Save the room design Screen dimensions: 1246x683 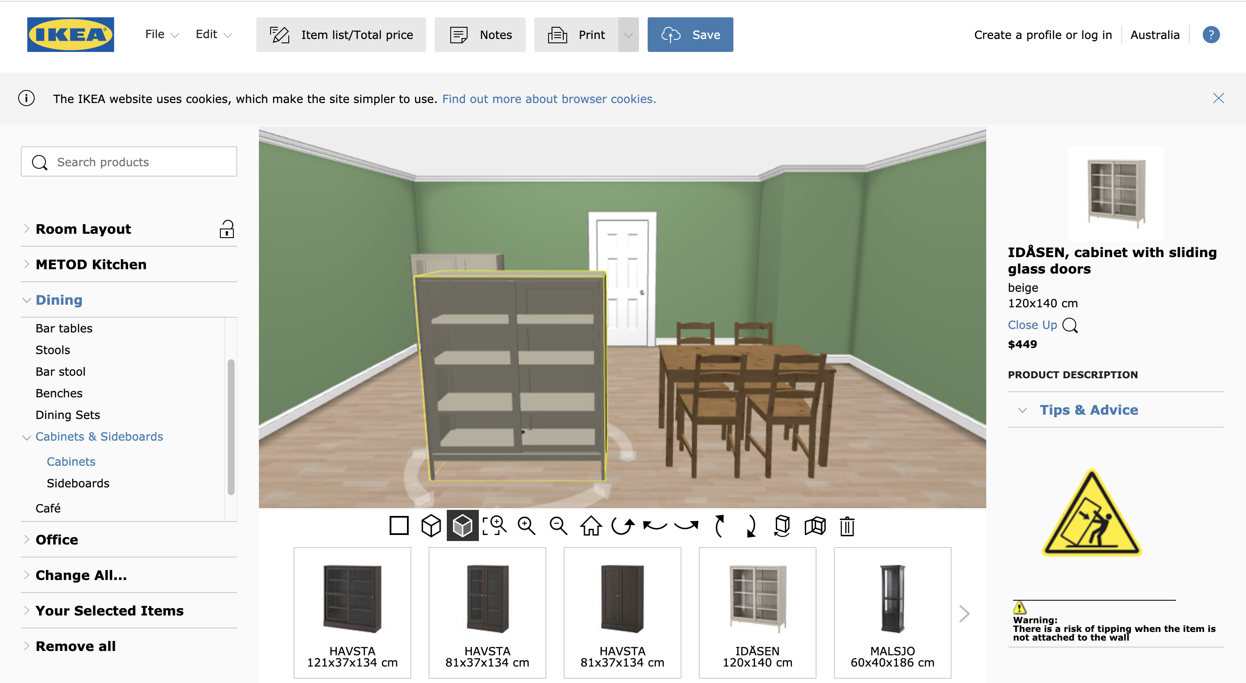click(x=690, y=35)
